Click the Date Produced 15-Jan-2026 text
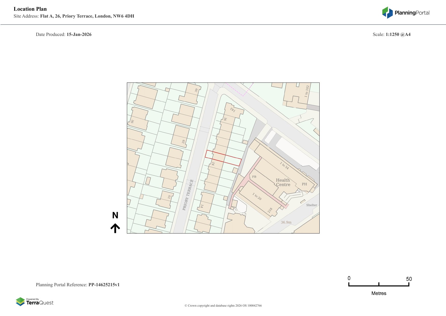 pyautogui.click(x=64, y=34)
